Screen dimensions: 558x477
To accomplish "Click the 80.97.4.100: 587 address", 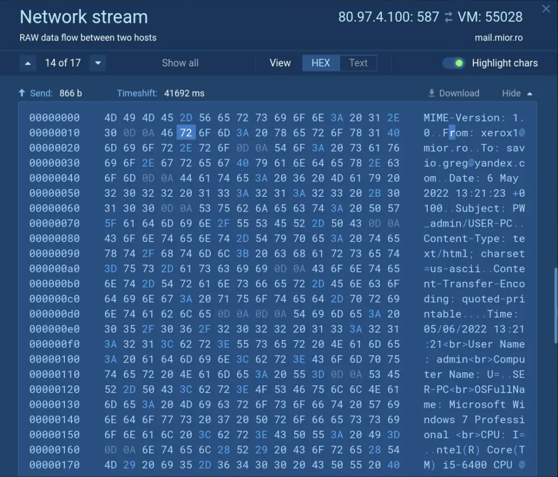I will [389, 17].
